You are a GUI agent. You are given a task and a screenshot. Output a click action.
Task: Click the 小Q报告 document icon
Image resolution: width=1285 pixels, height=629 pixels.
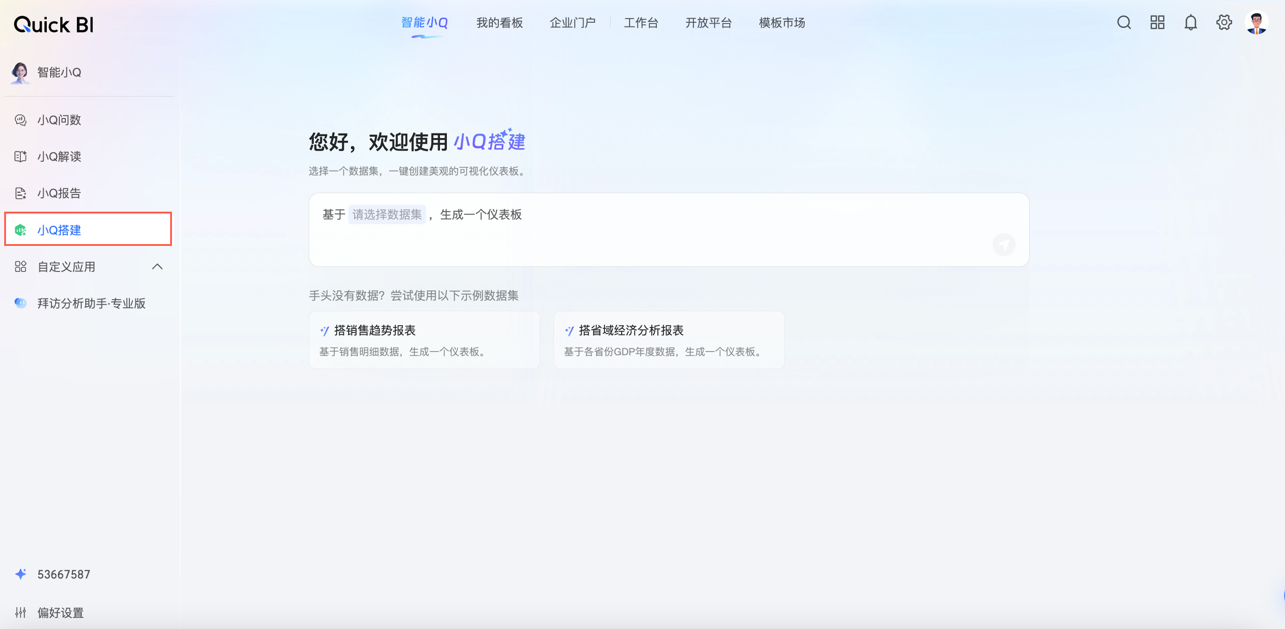coord(20,193)
